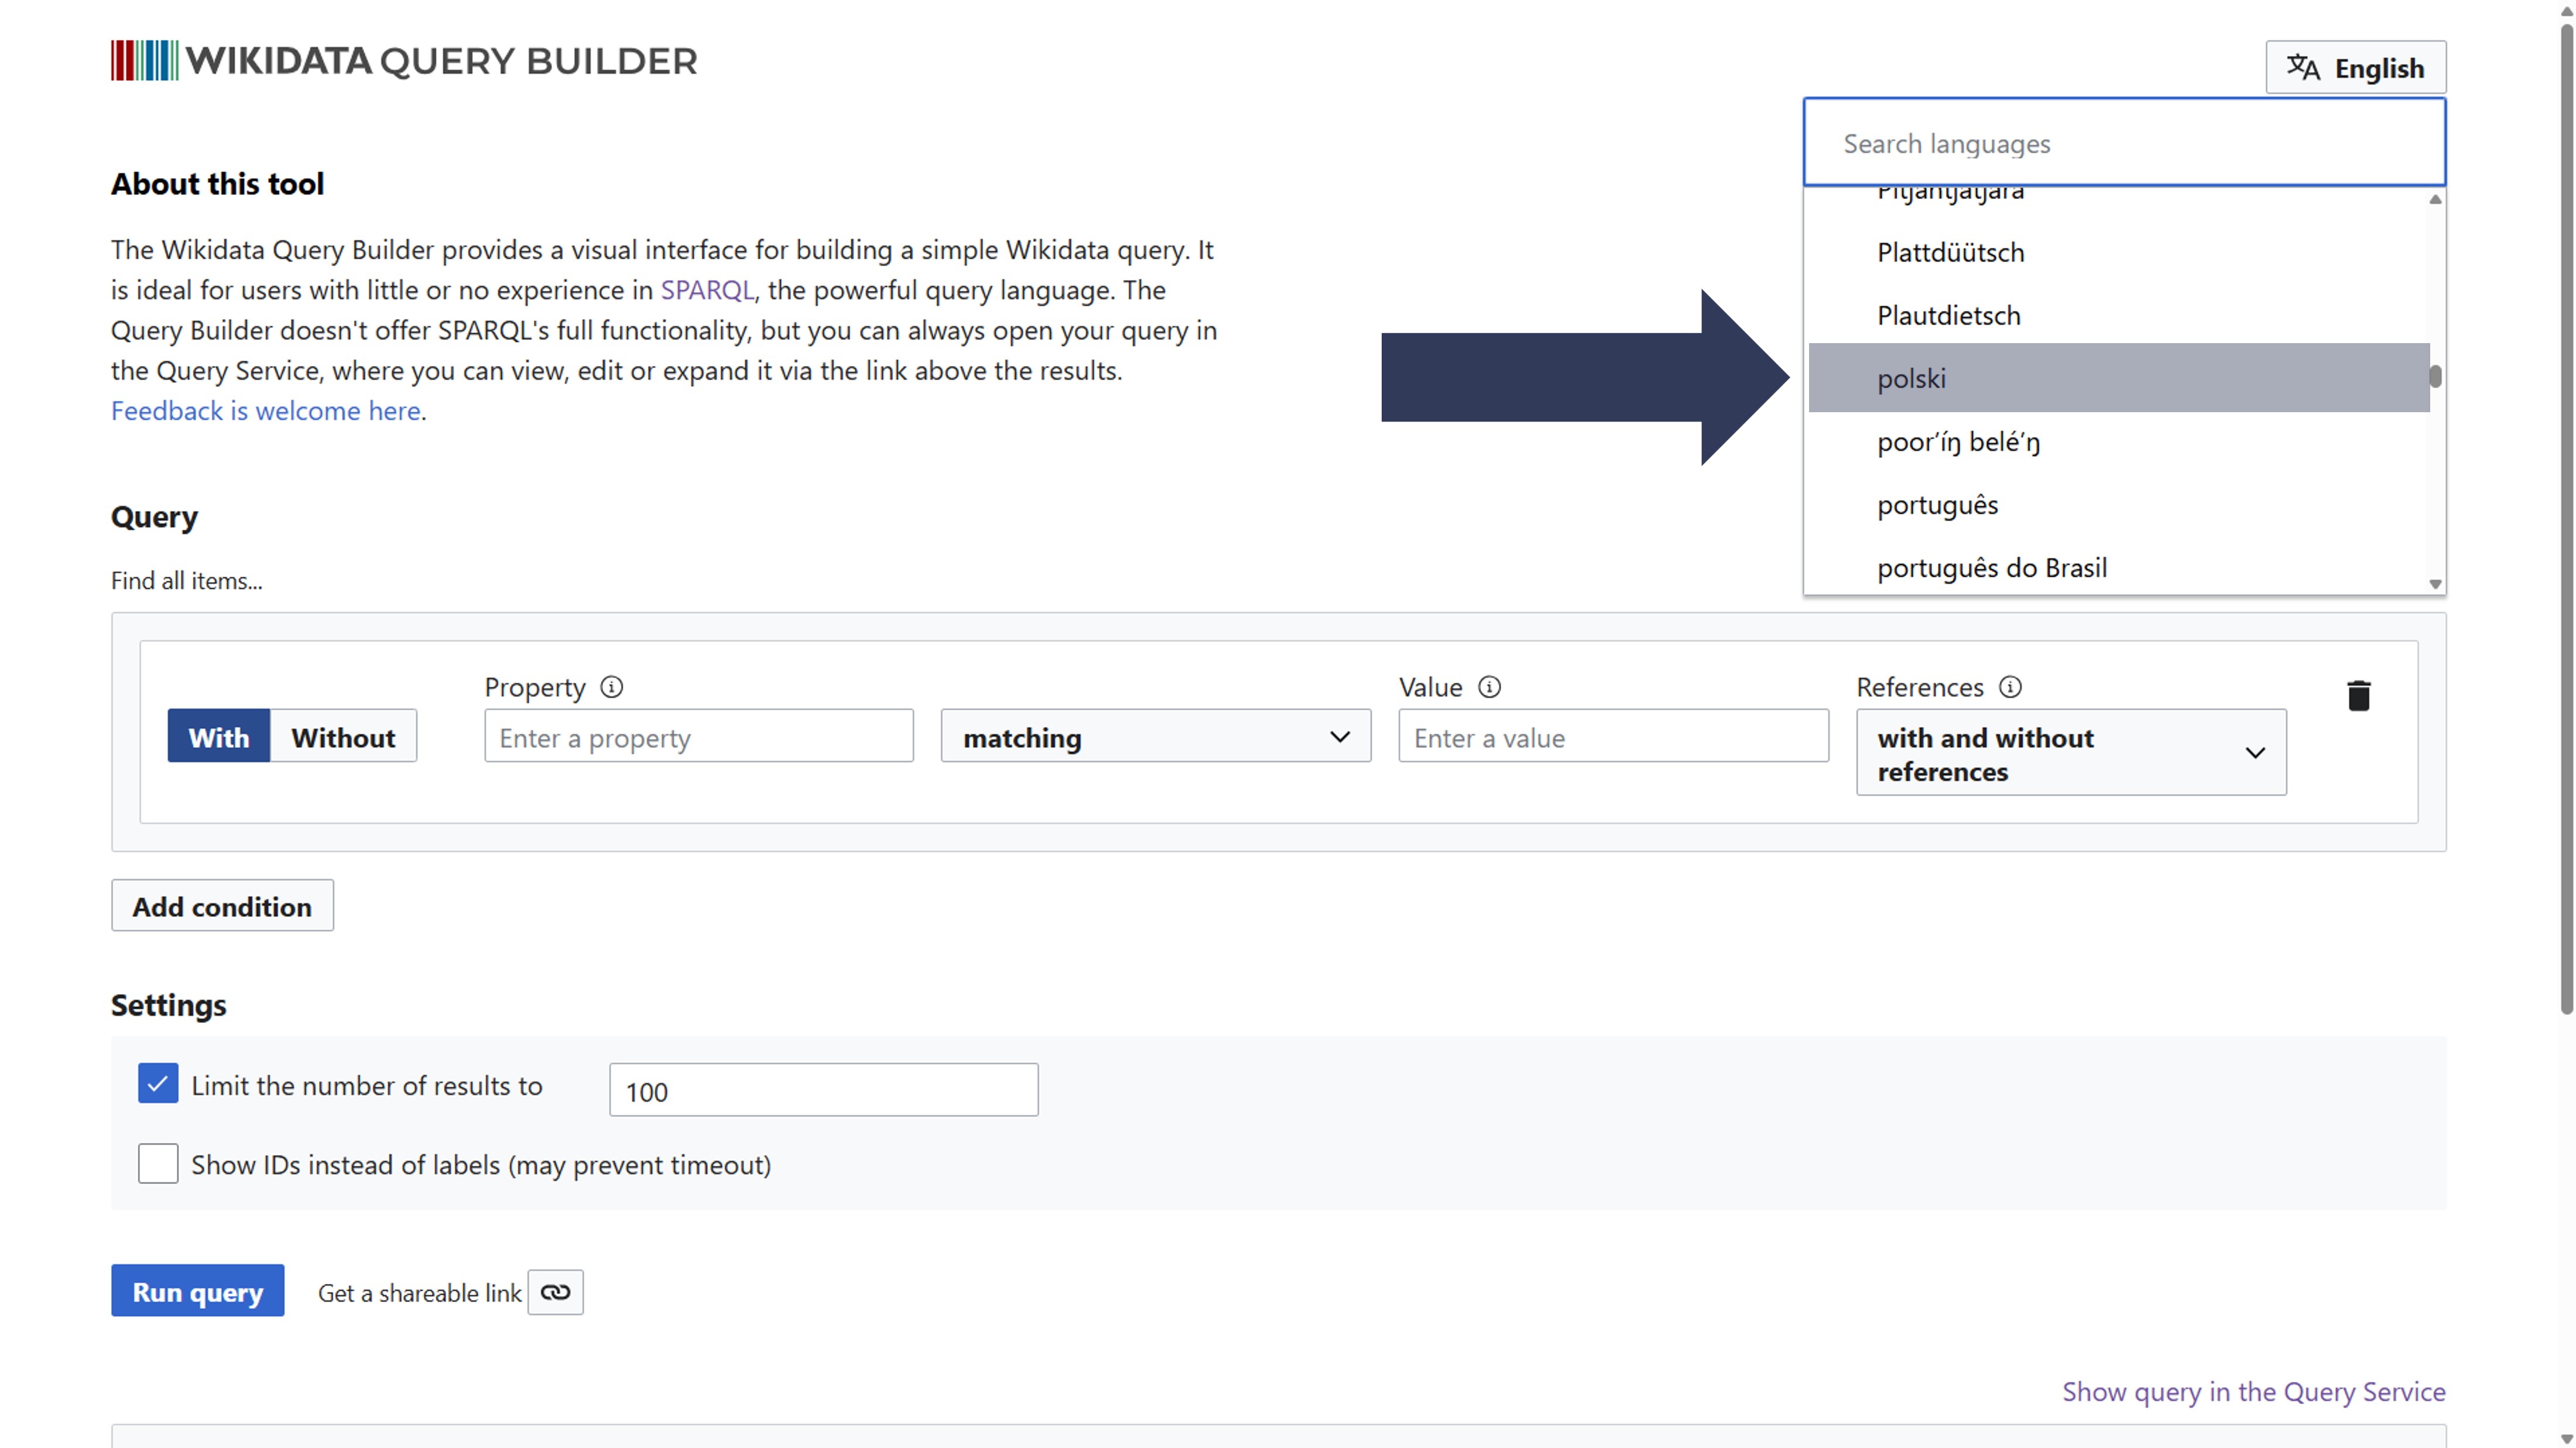2576x1448 pixels.
Task: Click the Value info icon
Action: pos(1489,687)
